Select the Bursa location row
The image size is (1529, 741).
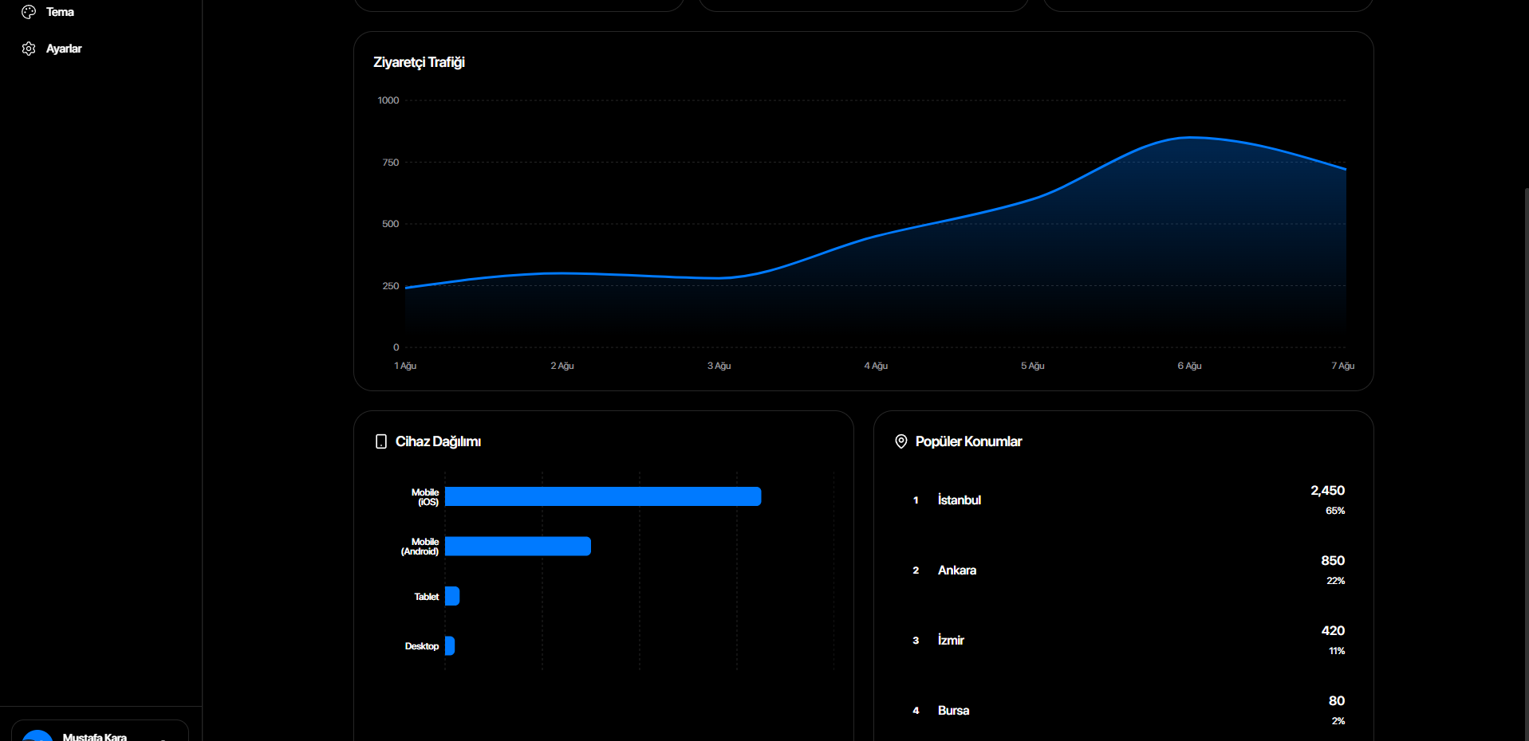point(1123,711)
